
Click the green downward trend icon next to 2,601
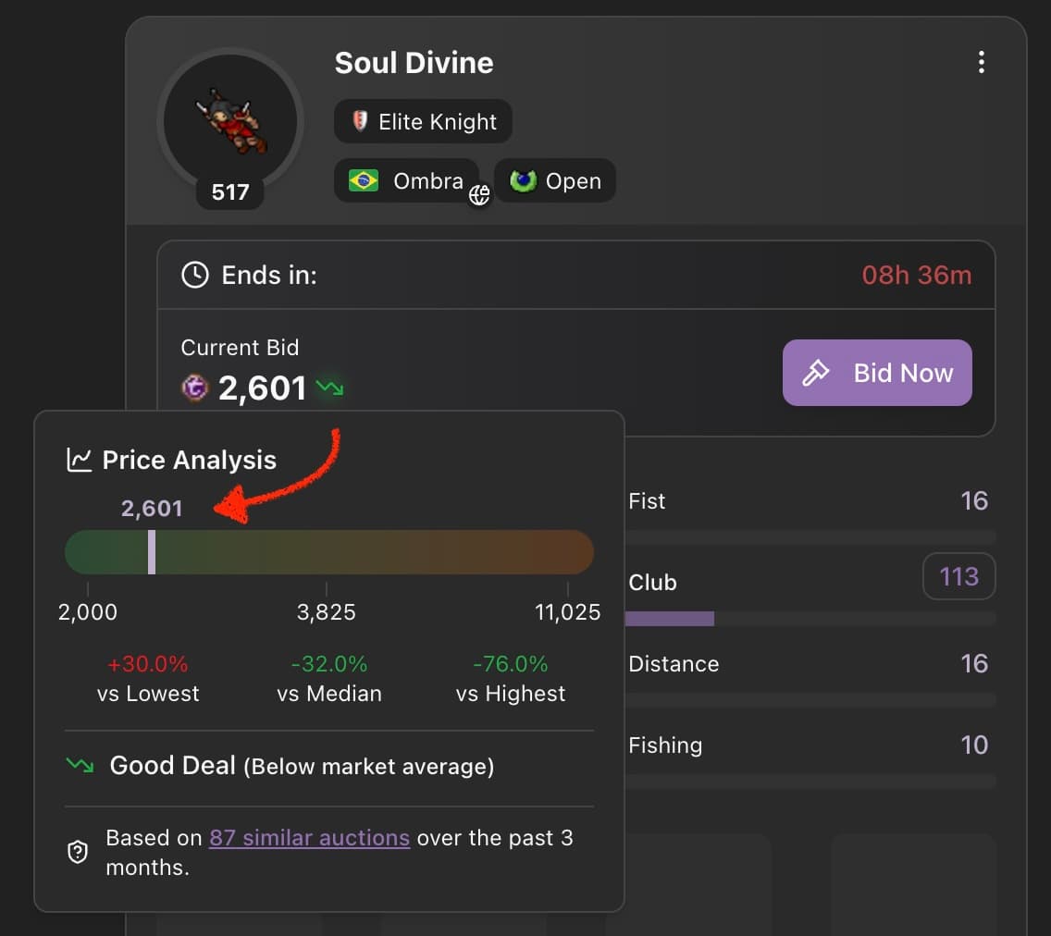pos(330,388)
